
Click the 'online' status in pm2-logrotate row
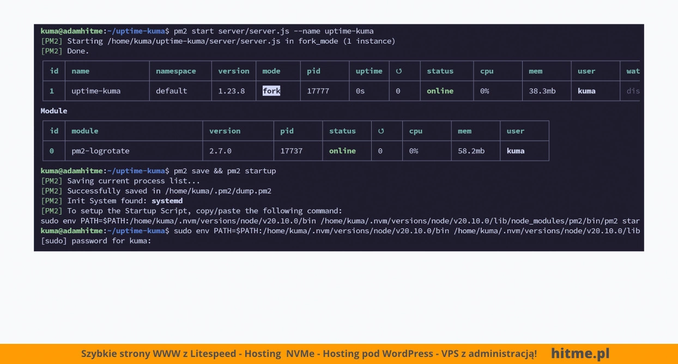(342, 151)
